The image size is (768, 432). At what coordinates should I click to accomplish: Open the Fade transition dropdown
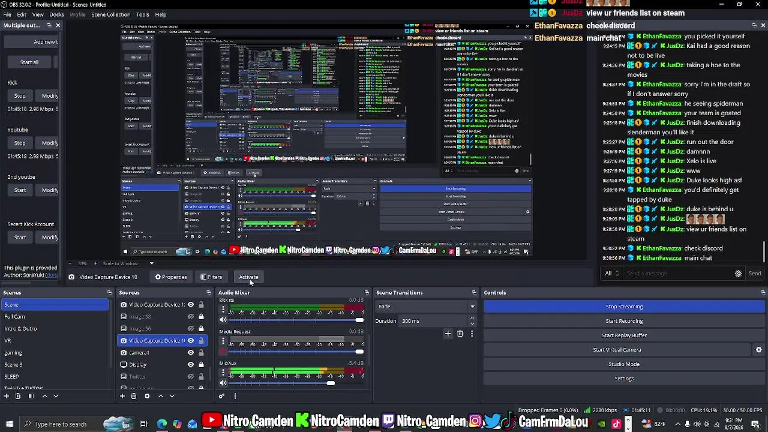click(426, 307)
